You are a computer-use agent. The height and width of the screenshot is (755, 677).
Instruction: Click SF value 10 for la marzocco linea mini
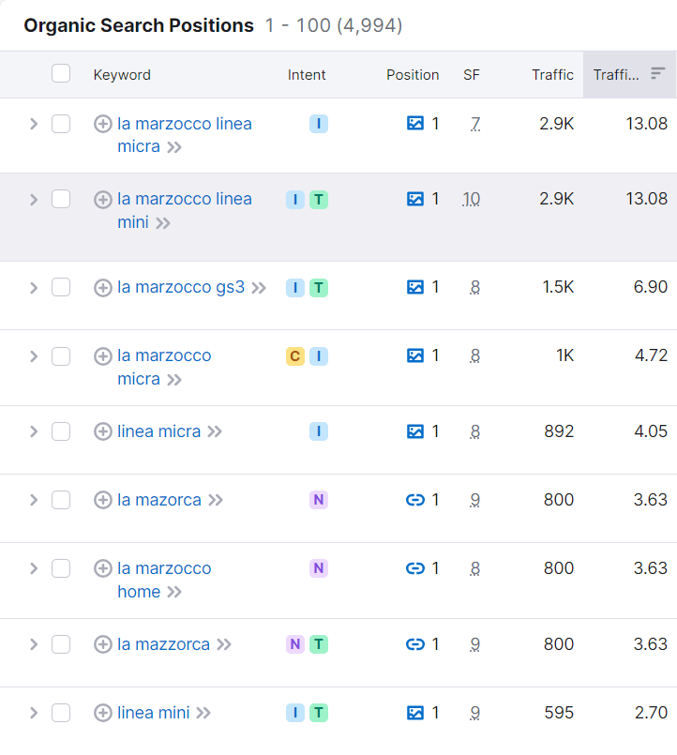(x=472, y=199)
